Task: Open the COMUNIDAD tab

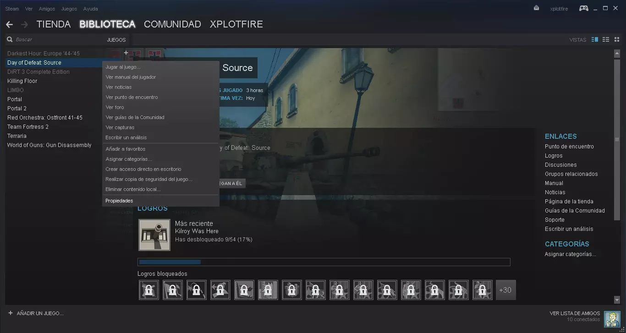Action: coord(172,24)
